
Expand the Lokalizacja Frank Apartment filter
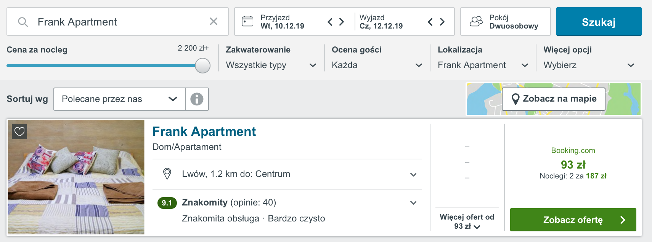pyautogui.click(x=483, y=65)
